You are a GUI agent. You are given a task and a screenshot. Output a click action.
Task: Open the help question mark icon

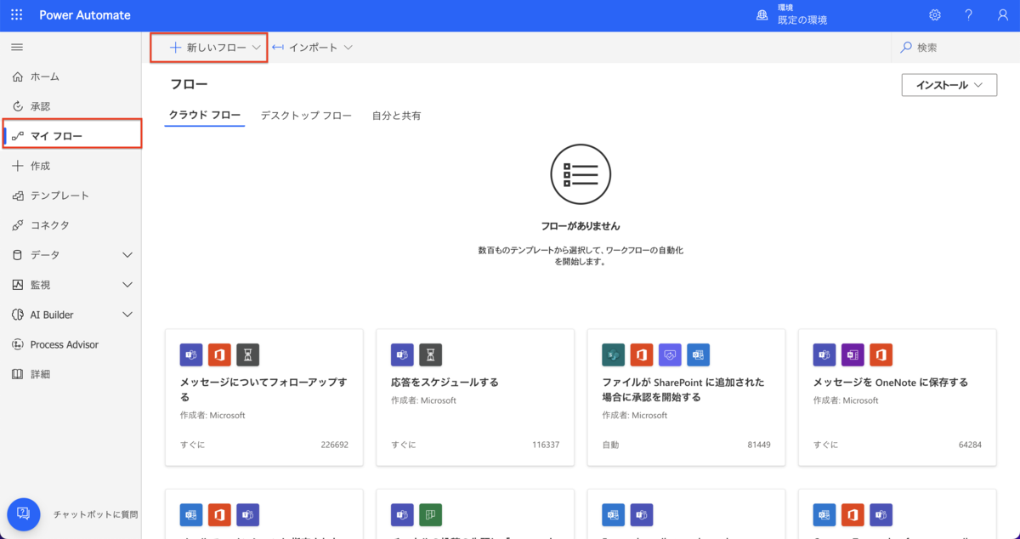pyautogui.click(x=969, y=15)
